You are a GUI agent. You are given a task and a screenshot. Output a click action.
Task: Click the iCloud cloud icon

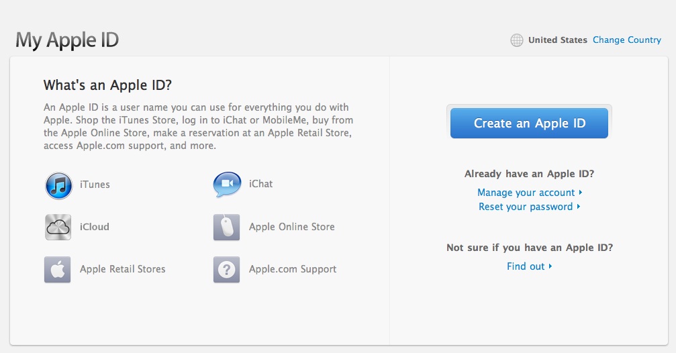(x=58, y=227)
